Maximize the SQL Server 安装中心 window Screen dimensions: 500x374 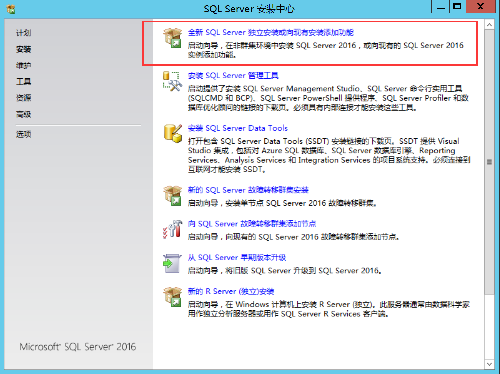pyautogui.click(x=457, y=7)
